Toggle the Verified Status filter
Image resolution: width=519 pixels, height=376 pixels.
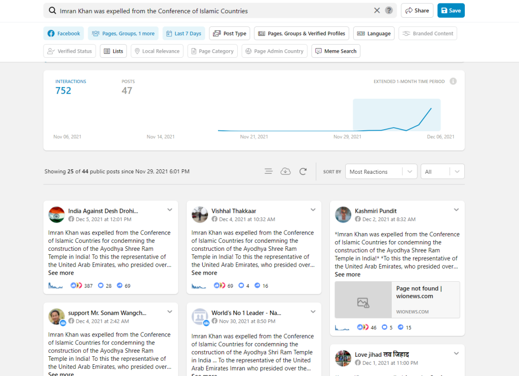69,51
